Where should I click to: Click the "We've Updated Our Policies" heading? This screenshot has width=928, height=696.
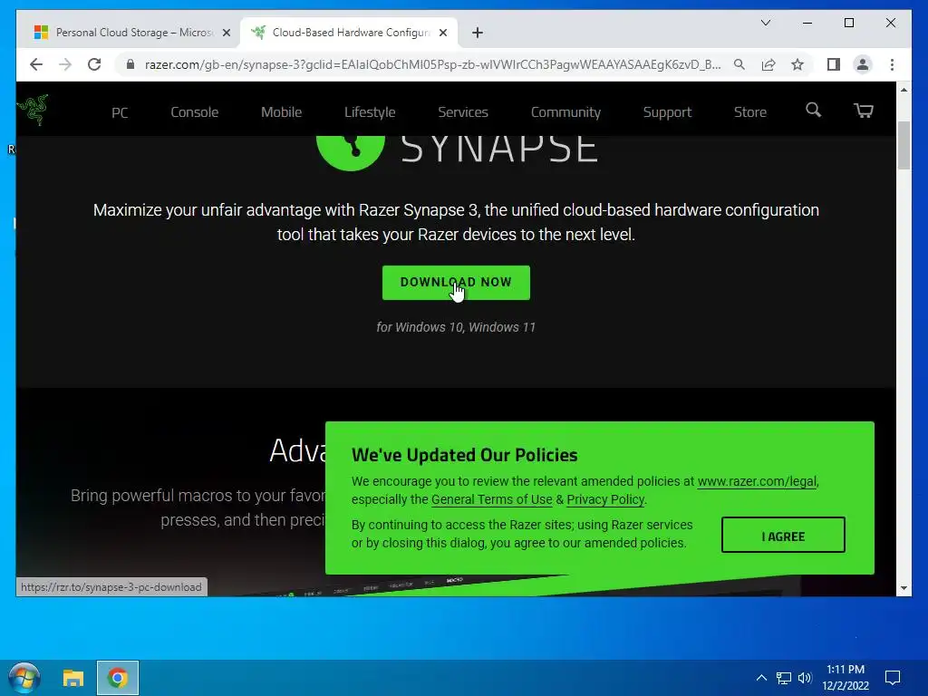tap(465, 455)
